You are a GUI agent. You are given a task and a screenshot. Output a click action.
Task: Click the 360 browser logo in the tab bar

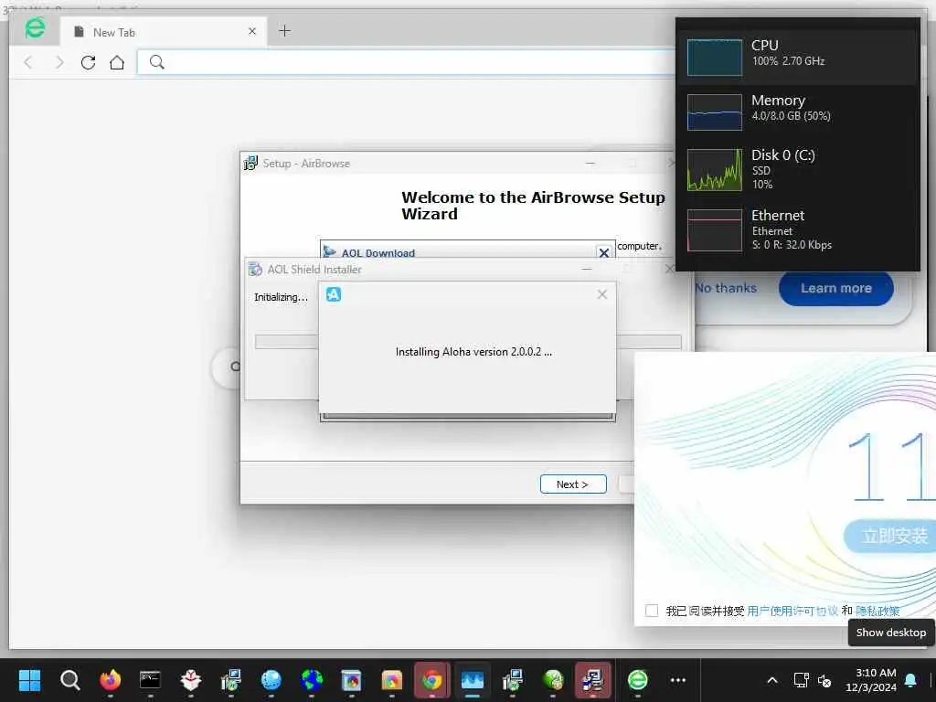[x=36, y=28]
